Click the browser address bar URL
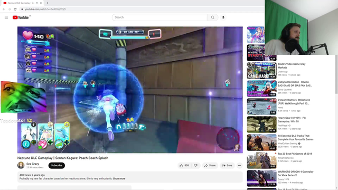This screenshot has width=338, height=190. (45, 9)
